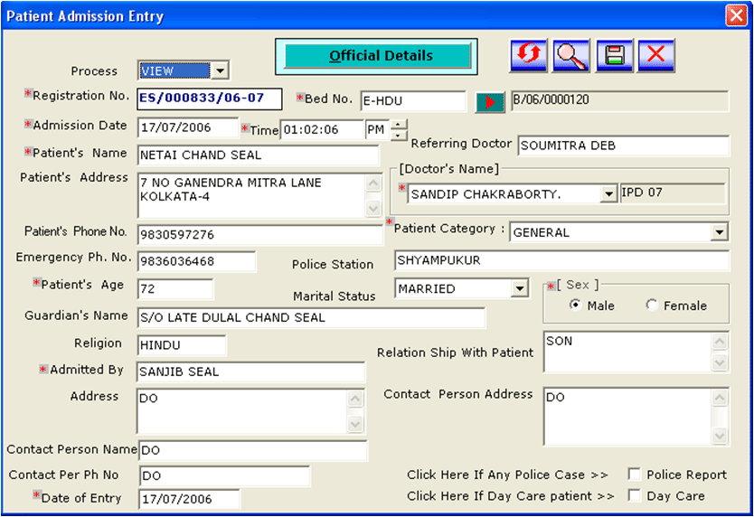Click the magnifying glass search icon

(571, 55)
